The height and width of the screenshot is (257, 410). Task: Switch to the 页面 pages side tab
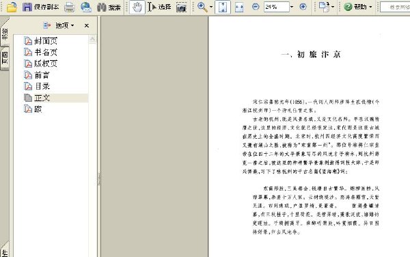pos(5,58)
